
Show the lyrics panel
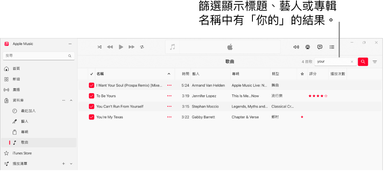[319, 47]
